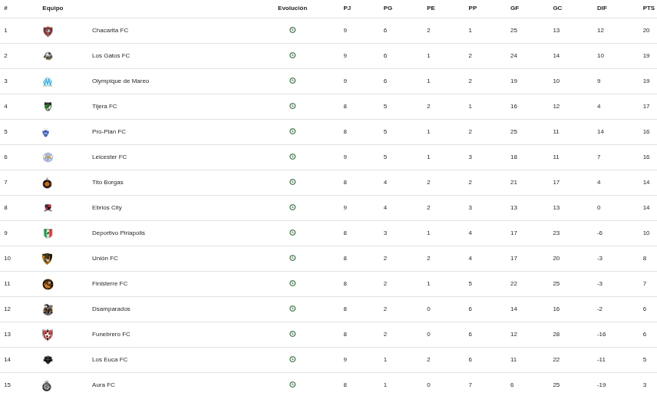Select the Los Euca FC team name
Viewport: 657px width, 396px height.
pyautogui.click(x=110, y=359)
